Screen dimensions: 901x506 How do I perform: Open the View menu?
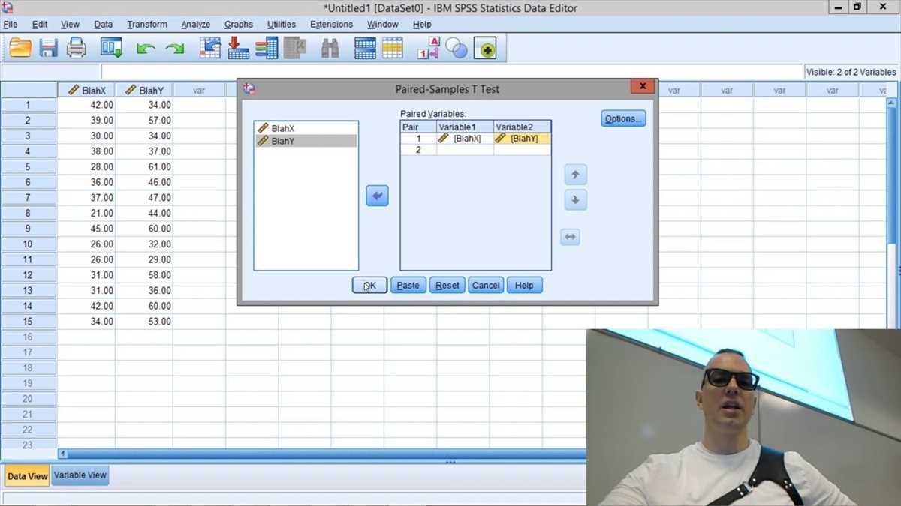[x=70, y=25]
